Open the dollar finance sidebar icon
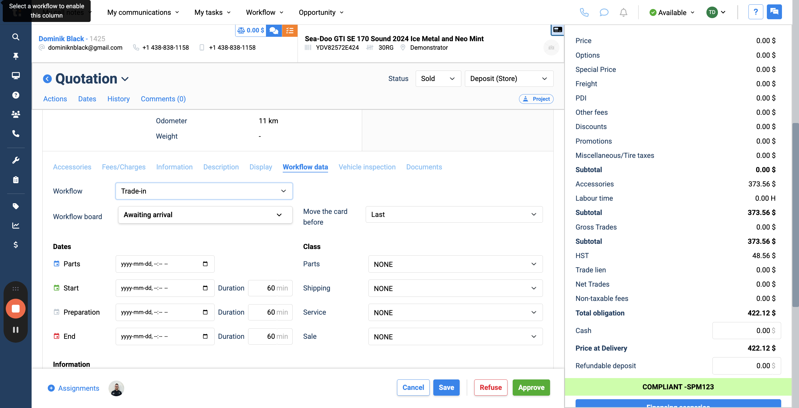 (15, 245)
